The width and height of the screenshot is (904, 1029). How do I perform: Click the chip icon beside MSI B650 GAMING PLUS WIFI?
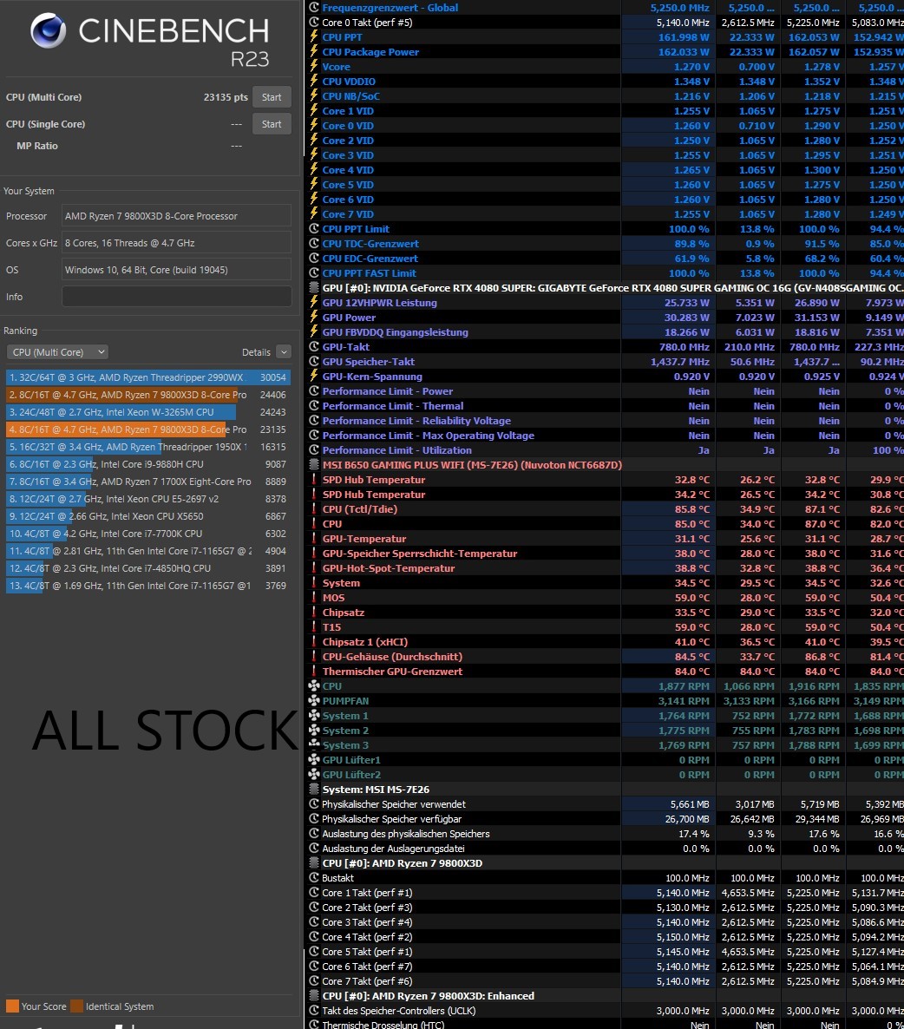[314, 465]
